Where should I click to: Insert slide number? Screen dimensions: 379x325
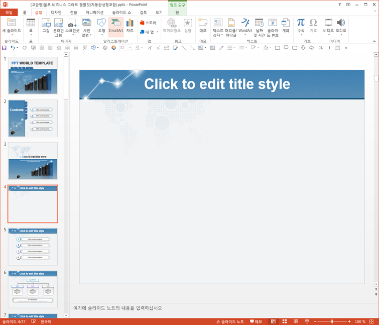[273, 27]
